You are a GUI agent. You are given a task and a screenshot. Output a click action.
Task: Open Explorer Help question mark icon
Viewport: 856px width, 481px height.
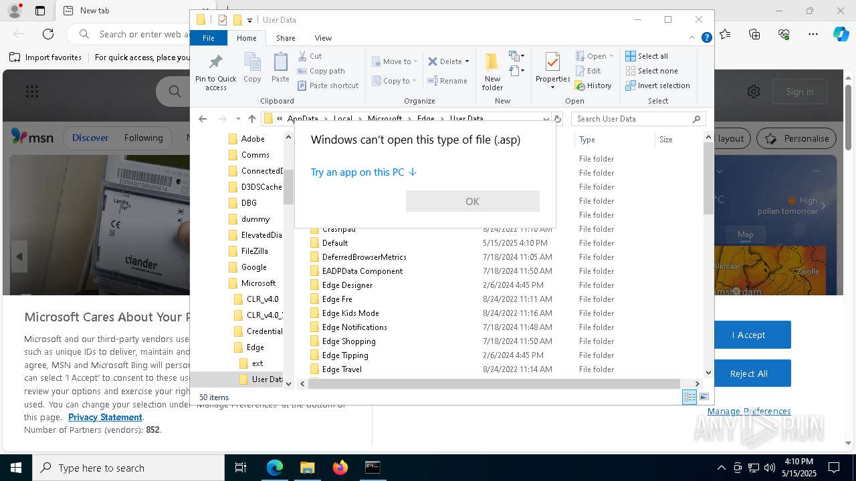706,38
